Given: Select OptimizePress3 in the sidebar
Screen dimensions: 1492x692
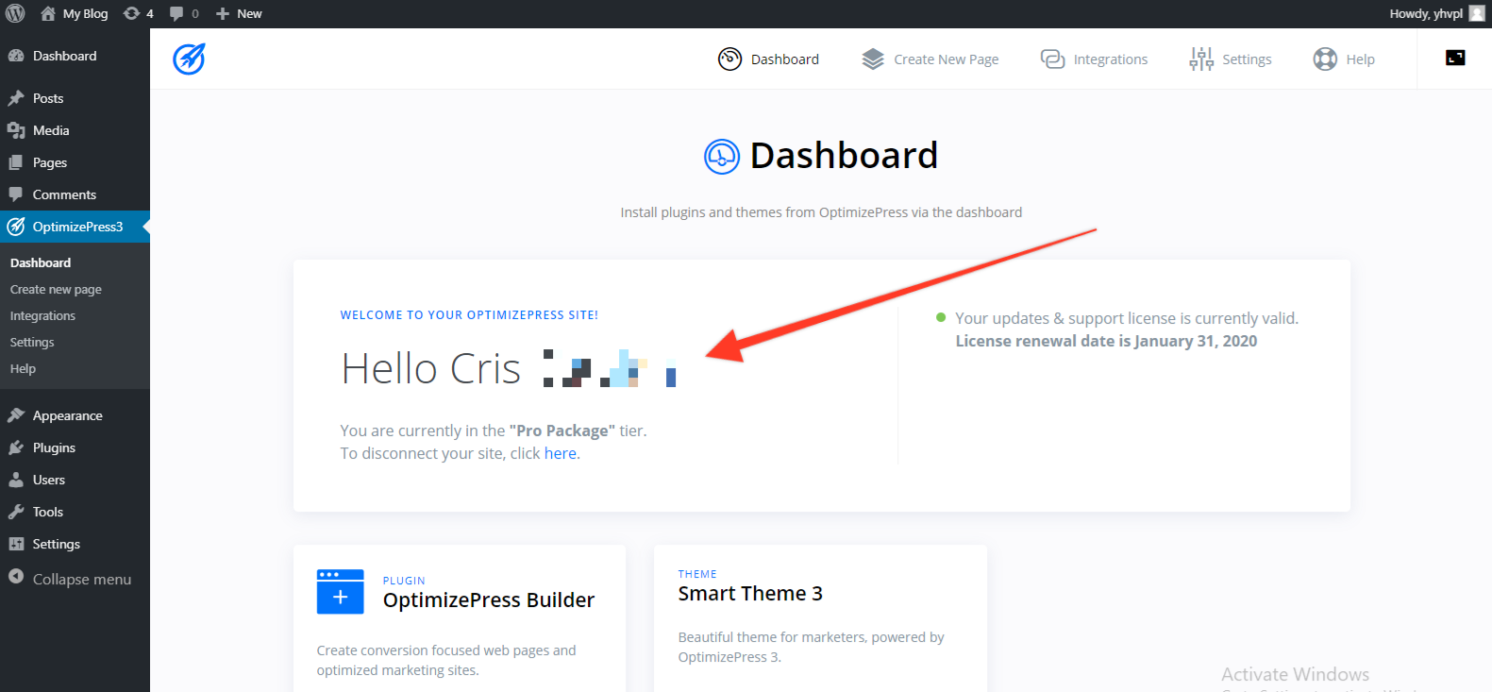Looking at the screenshot, I should [78, 227].
